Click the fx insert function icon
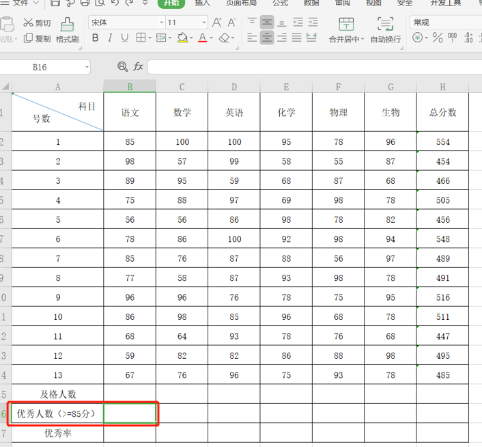482x447 pixels. (x=138, y=66)
